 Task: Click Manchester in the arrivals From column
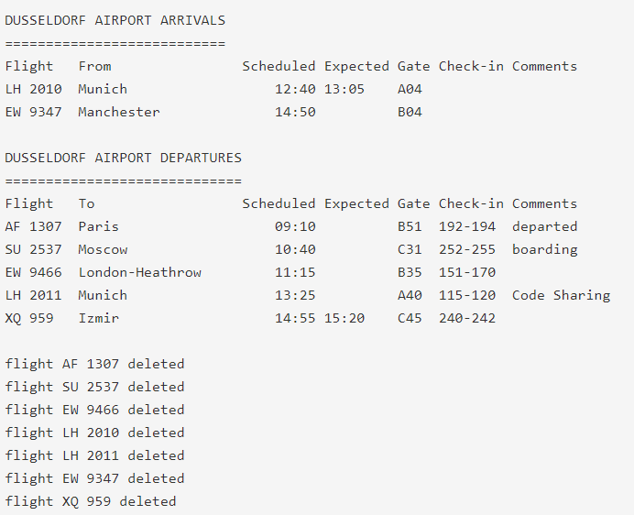pos(119,112)
